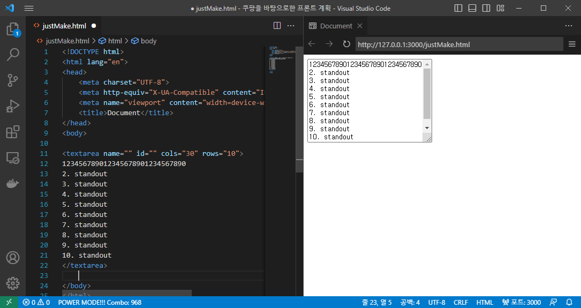
Task: Close the Document preview tab
Action: [359, 26]
